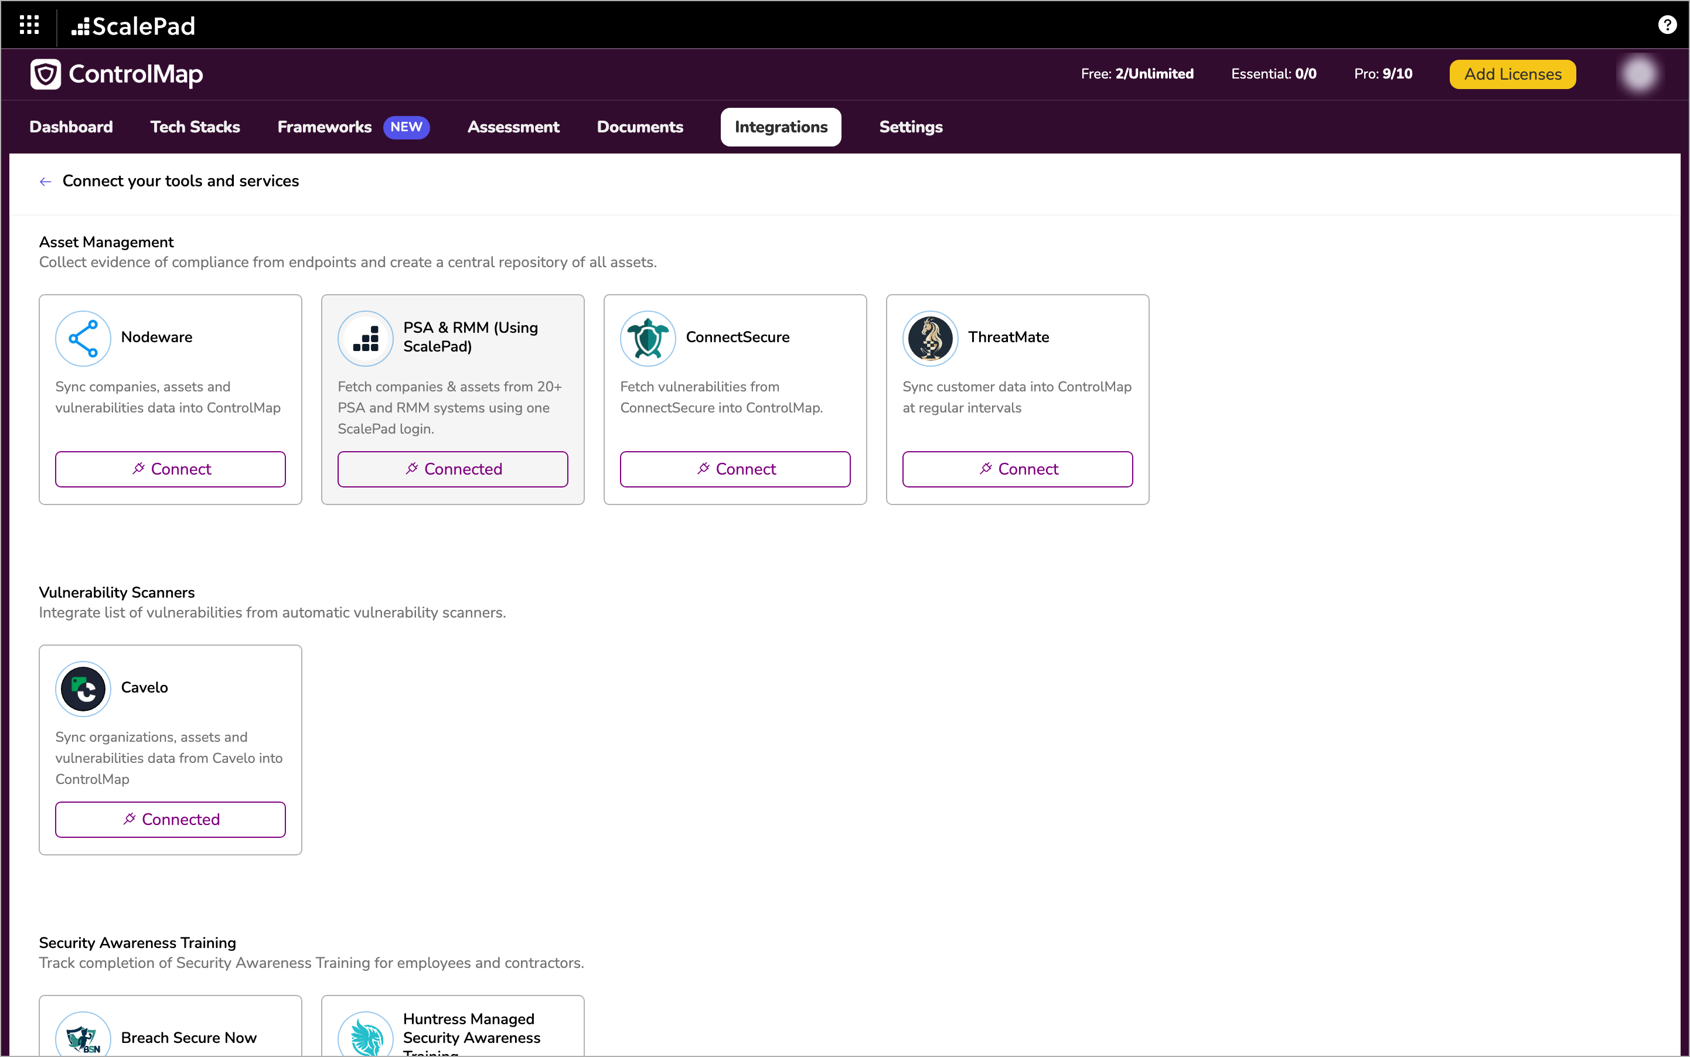
Task: Go back using the left arrow
Action: pos(46,182)
